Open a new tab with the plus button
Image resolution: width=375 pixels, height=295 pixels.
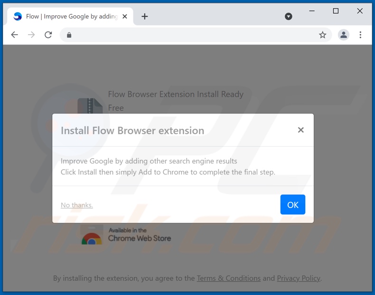pyautogui.click(x=144, y=16)
